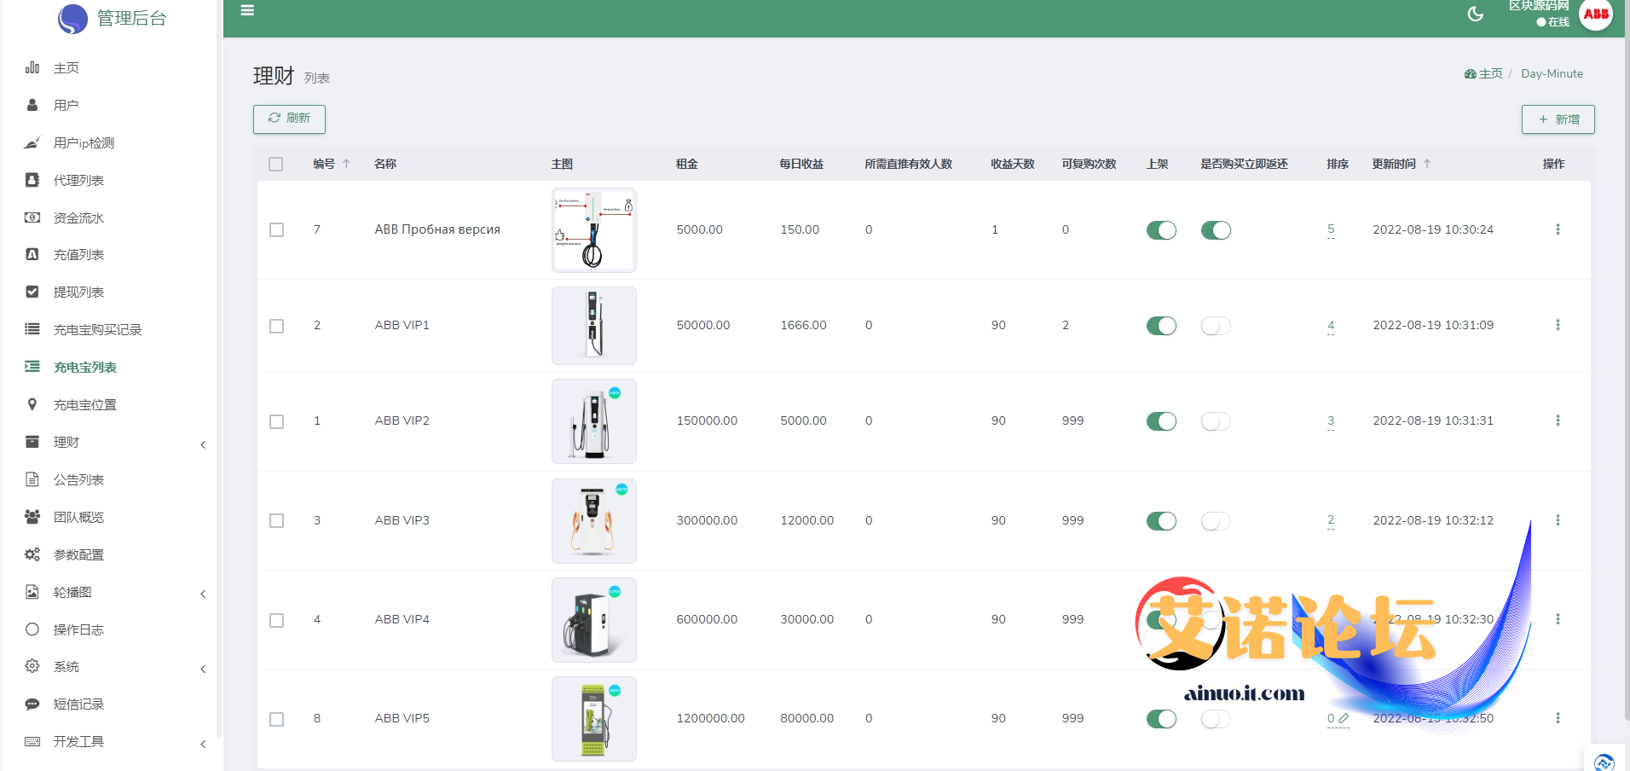Switch to dark mode with moon icon
Image resolution: width=1630 pixels, height=771 pixels.
(x=1476, y=14)
